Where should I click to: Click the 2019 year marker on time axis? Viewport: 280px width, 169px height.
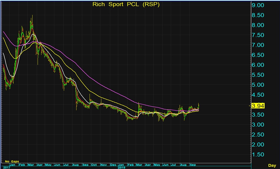(x=122, y=168)
